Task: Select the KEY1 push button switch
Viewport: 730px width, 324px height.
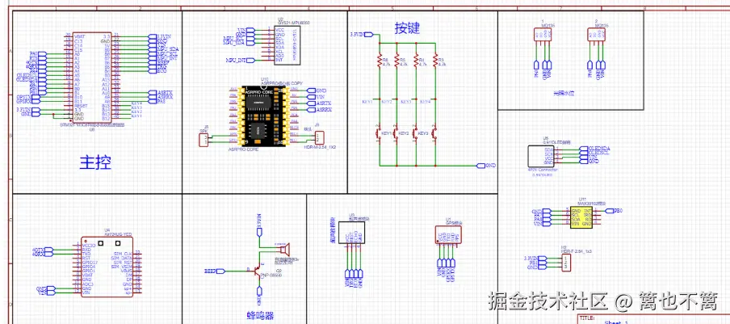Action: point(378,133)
